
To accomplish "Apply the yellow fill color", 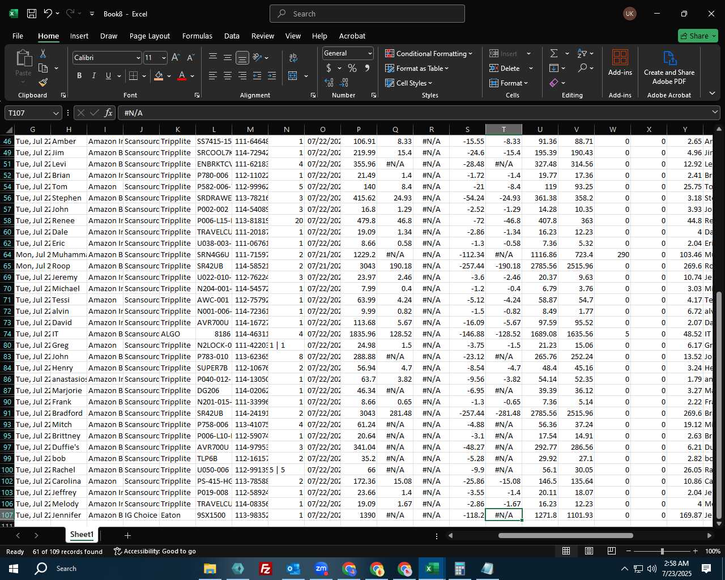I will (x=159, y=76).
